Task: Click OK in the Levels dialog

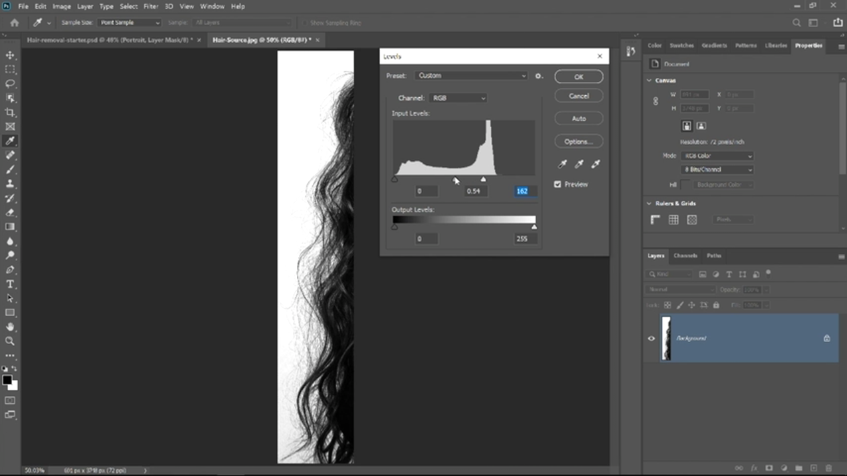Action: pos(578,77)
